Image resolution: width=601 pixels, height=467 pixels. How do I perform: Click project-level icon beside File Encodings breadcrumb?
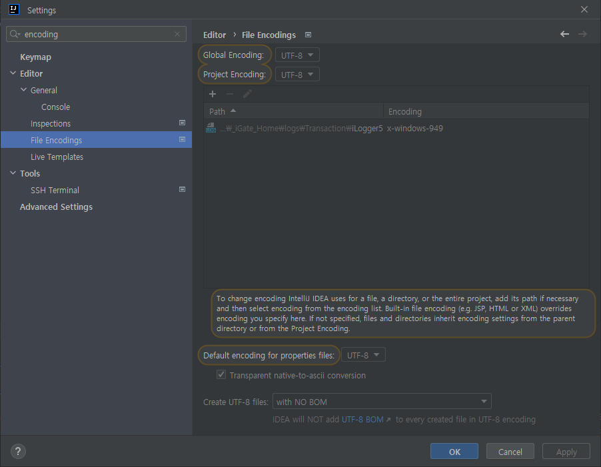(308, 35)
